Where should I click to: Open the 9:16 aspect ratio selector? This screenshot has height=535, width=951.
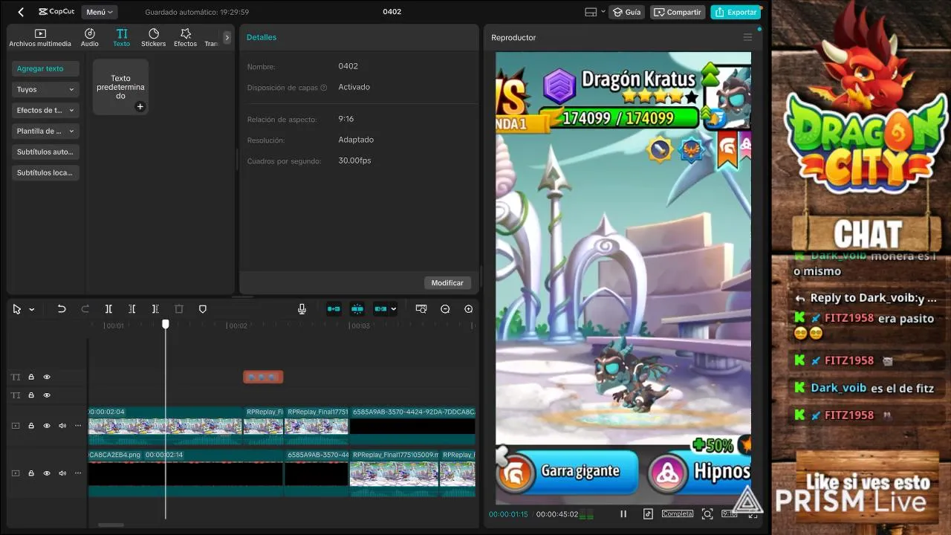coord(729,513)
